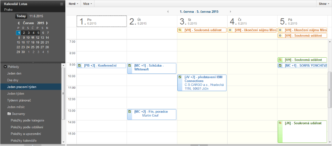The width and height of the screenshot is (332, 146).
Task: Switch to Týdenní plánovač view
Action: [x=19, y=100]
